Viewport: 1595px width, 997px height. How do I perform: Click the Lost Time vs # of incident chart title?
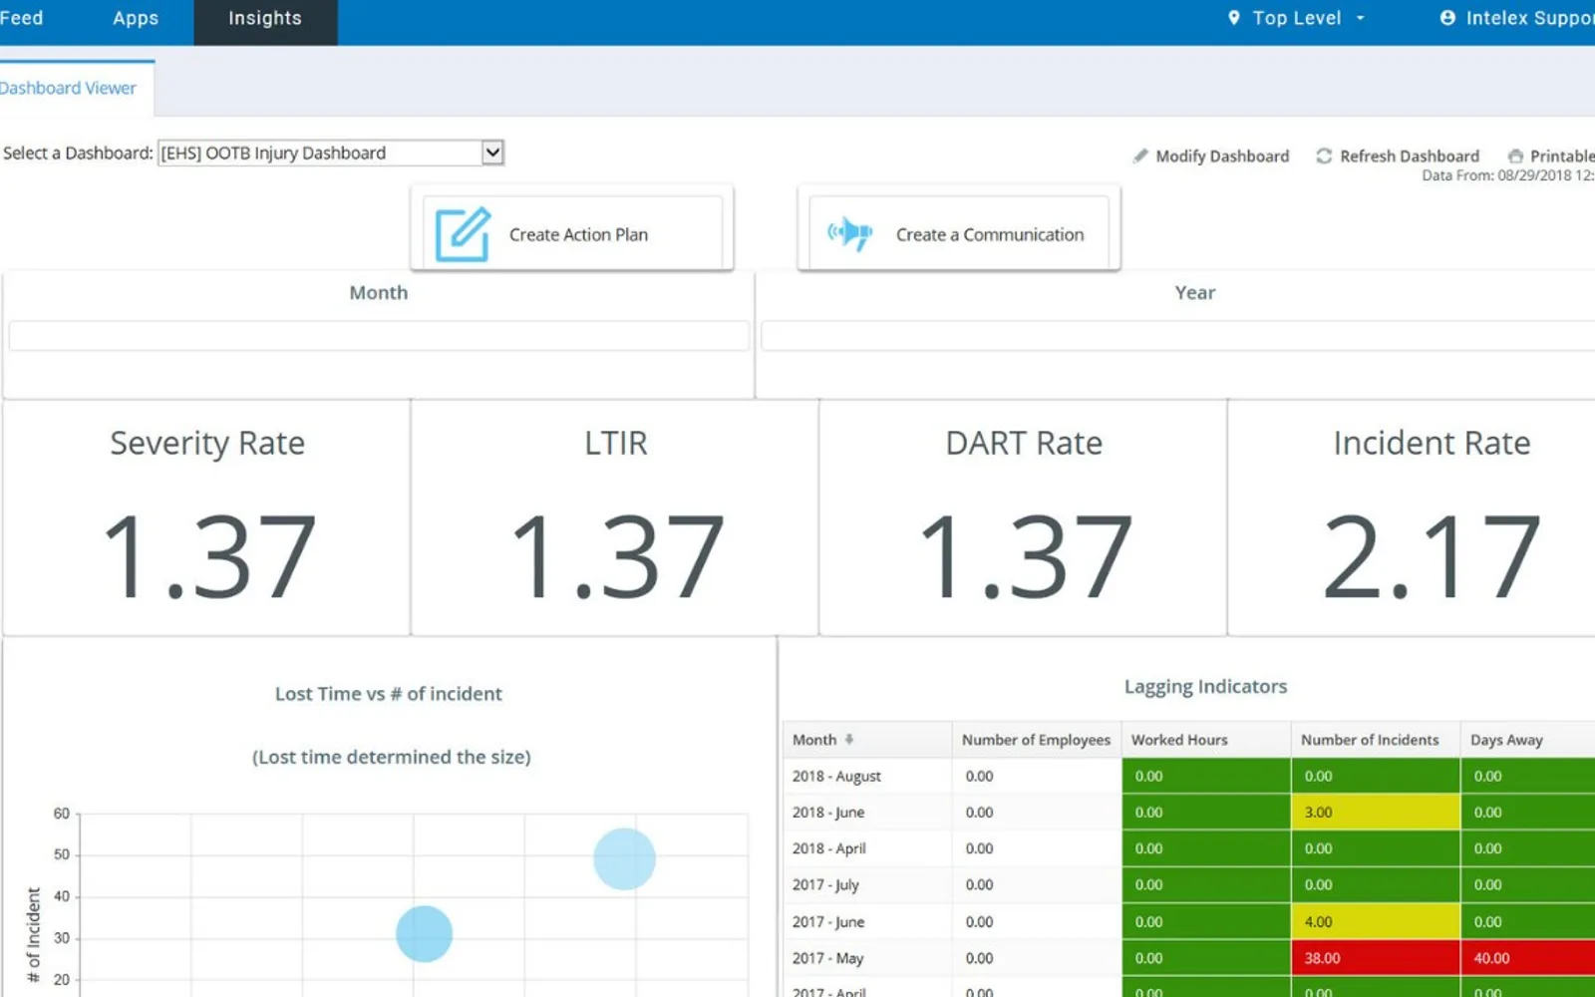[389, 694]
